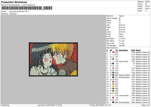Screen dimensions: 151x107
Task: Click the 'Production Worksheet' title
Action: click(x=14, y=2)
